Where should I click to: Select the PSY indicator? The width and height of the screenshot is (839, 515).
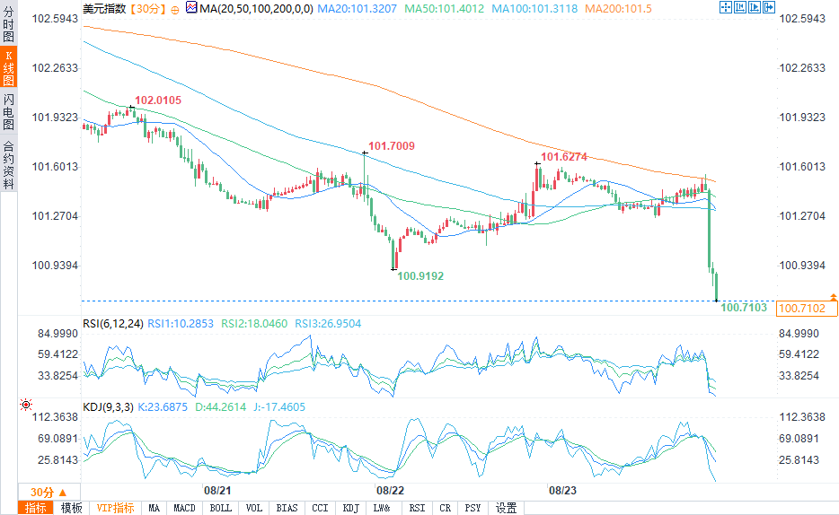[x=472, y=508]
